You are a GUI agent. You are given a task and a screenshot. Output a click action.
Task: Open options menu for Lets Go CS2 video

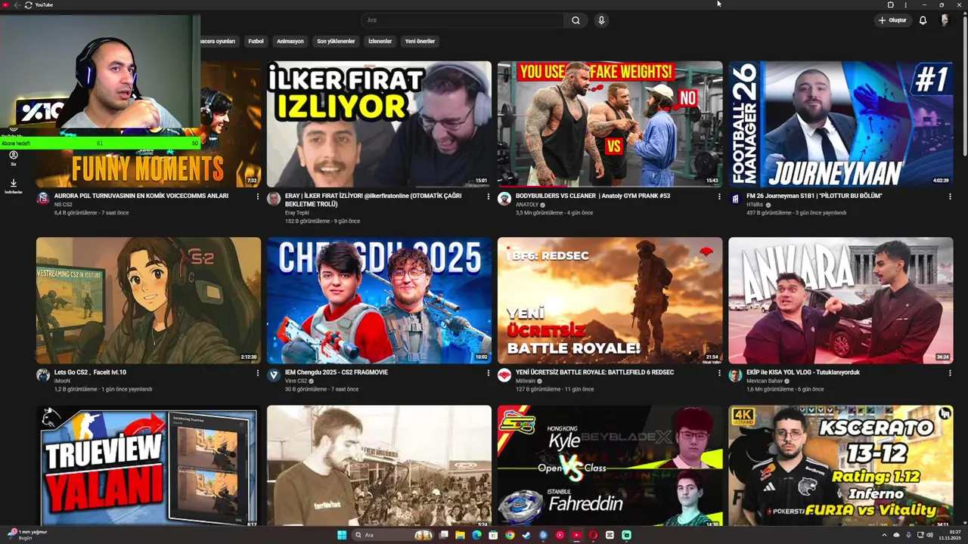coord(257,373)
